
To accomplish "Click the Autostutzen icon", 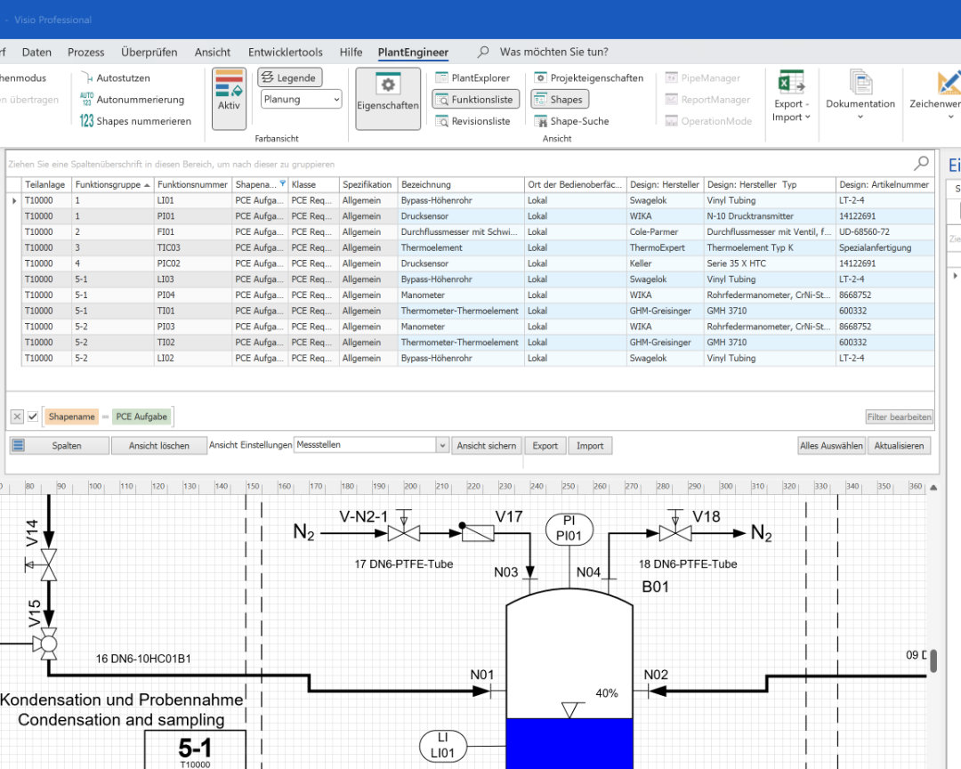I will click(86, 78).
